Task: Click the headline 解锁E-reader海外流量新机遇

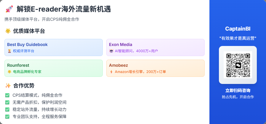Action: [64, 9]
